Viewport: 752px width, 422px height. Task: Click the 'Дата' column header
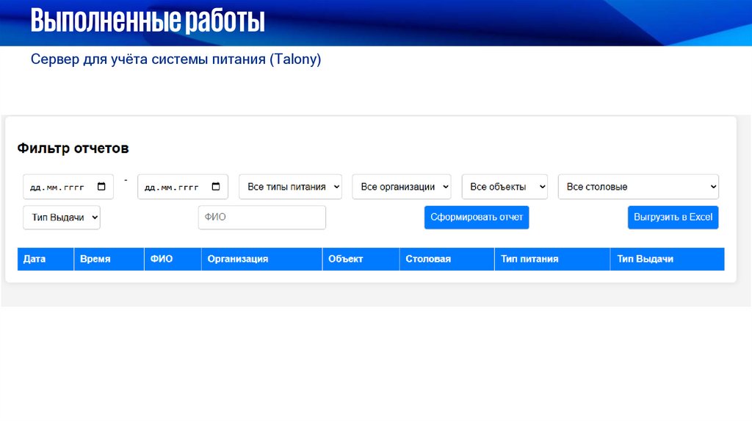tap(46, 260)
